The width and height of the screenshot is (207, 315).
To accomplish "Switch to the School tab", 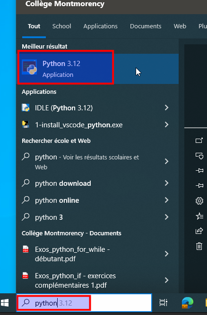I will coord(61,26).
